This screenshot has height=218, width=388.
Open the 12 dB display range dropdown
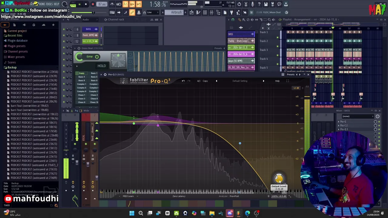(296, 88)
